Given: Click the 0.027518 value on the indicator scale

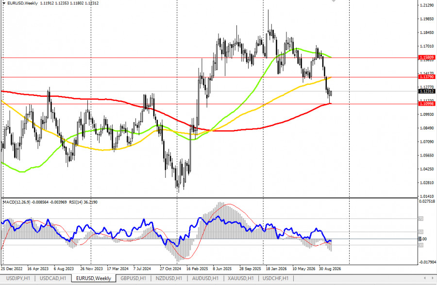Looking at the screenshot, I should click(427, 201).
